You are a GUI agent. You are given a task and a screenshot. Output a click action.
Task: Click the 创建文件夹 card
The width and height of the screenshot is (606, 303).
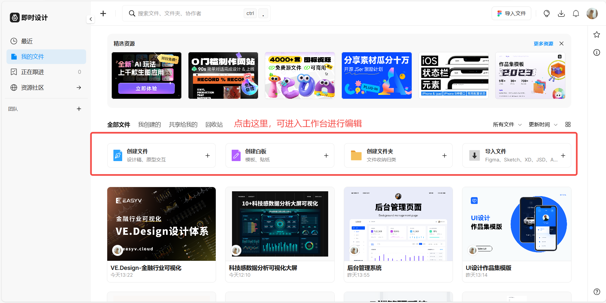point(398,156)
